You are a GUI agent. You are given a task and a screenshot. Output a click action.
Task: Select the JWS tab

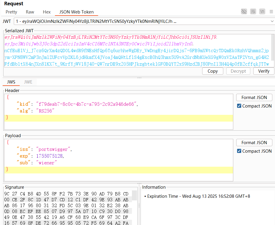pos(11,82)
